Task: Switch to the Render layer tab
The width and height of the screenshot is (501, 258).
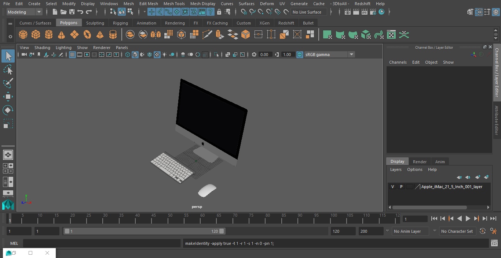Action: point(420,162)
